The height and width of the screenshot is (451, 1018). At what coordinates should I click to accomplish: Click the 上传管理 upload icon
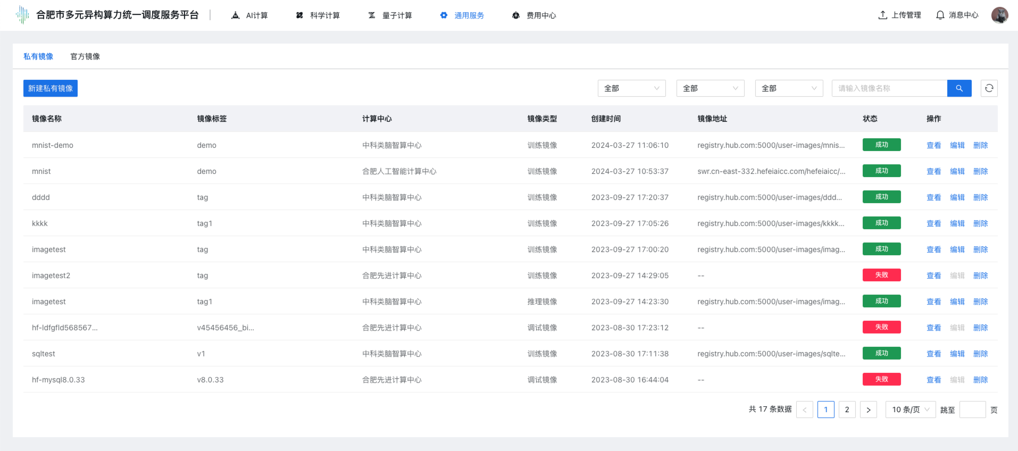883,15
